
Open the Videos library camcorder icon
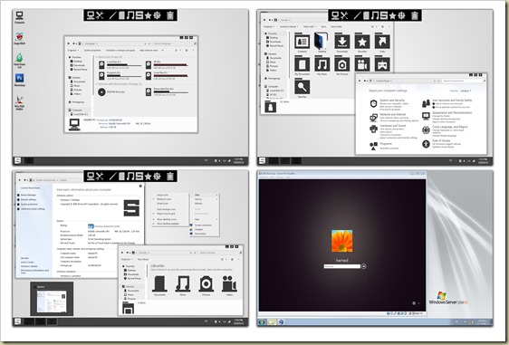pos(229,285)
